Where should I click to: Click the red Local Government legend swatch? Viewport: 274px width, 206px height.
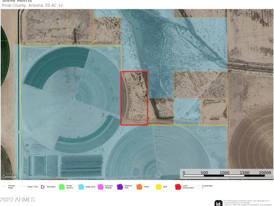178,187
